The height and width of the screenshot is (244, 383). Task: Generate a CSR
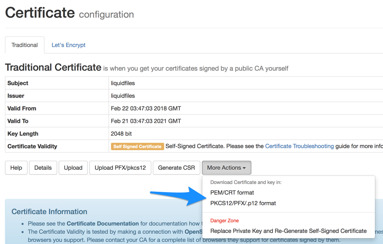[176, 167]
